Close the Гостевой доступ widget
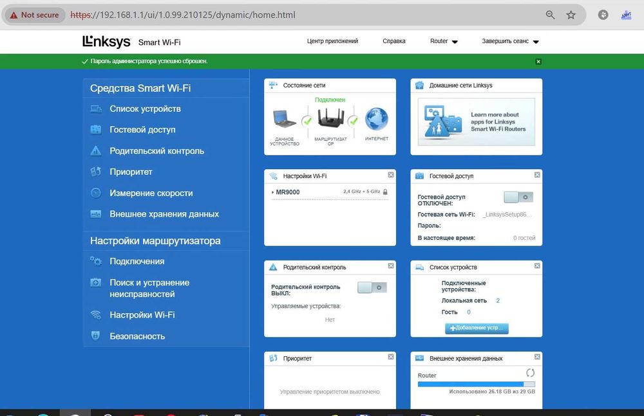 tap(537, 175)
